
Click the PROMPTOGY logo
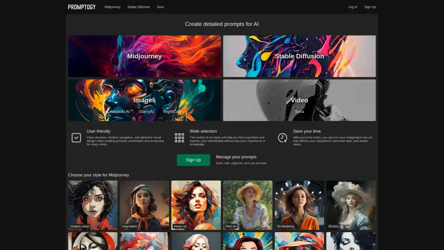pyautogui.click(x=81, y=7)
